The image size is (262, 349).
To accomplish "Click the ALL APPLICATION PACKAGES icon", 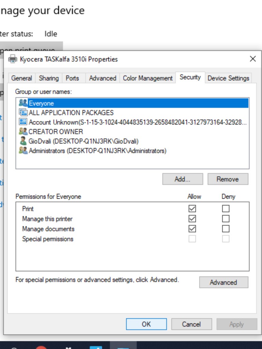I will click(23, 112).
